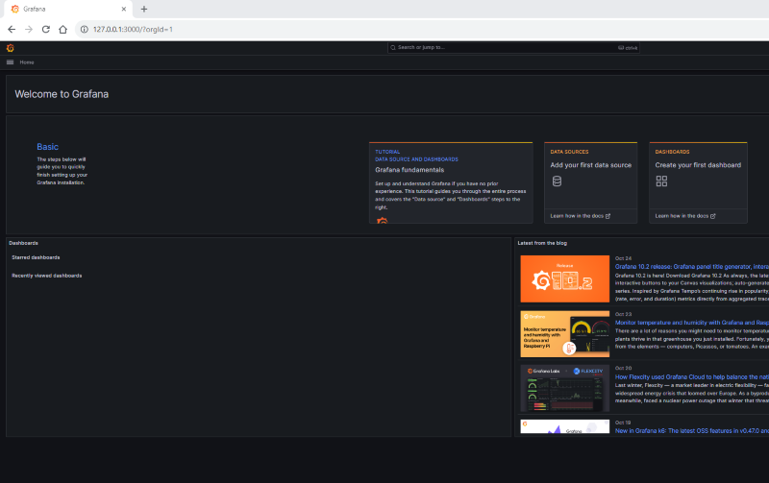Click Starred dashboards label
Image resolution: width=769 pixels, height=483 pixels.
[36, 257]
